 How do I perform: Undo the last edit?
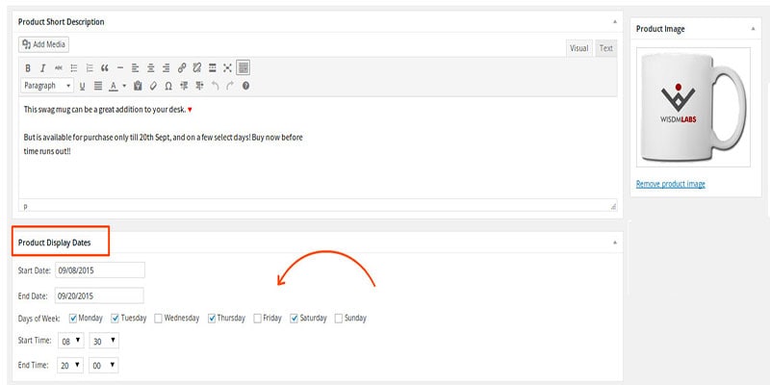215,86
